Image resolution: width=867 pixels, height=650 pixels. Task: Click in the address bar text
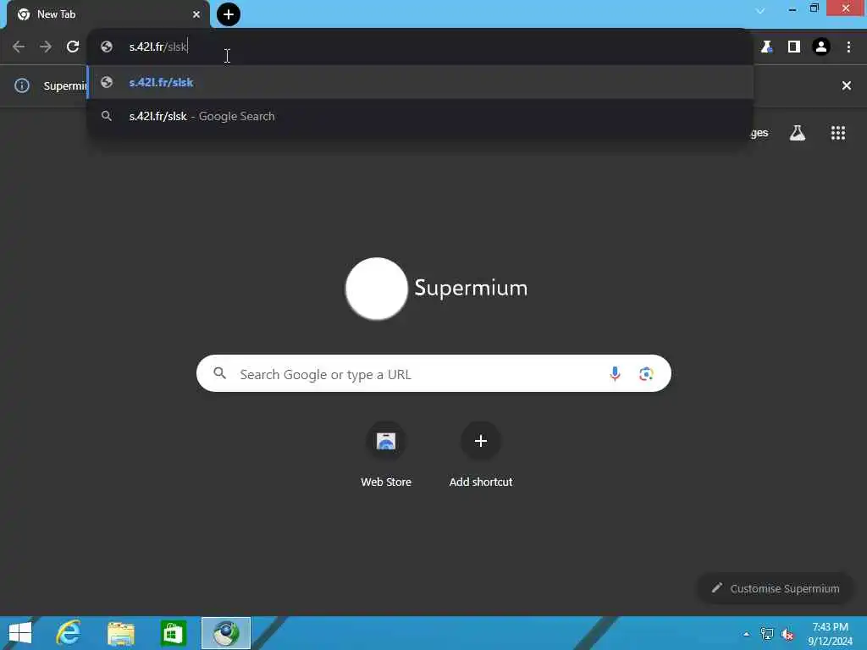click(x=158, y=47)
